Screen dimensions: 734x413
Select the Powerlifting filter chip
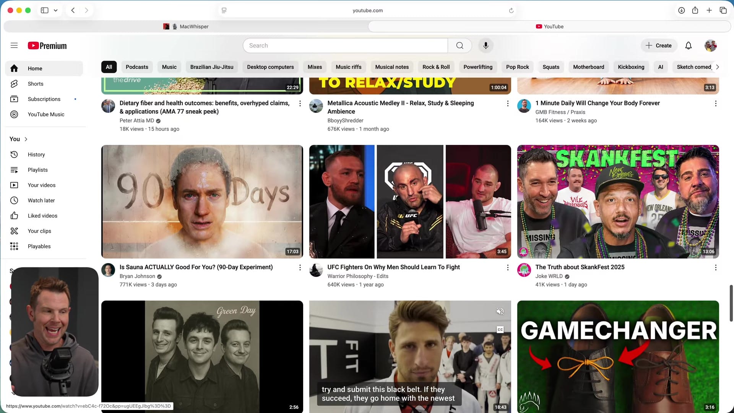point(478,67)
